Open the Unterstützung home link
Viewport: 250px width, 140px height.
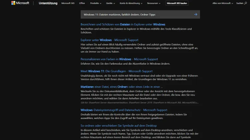click(48, 3)
